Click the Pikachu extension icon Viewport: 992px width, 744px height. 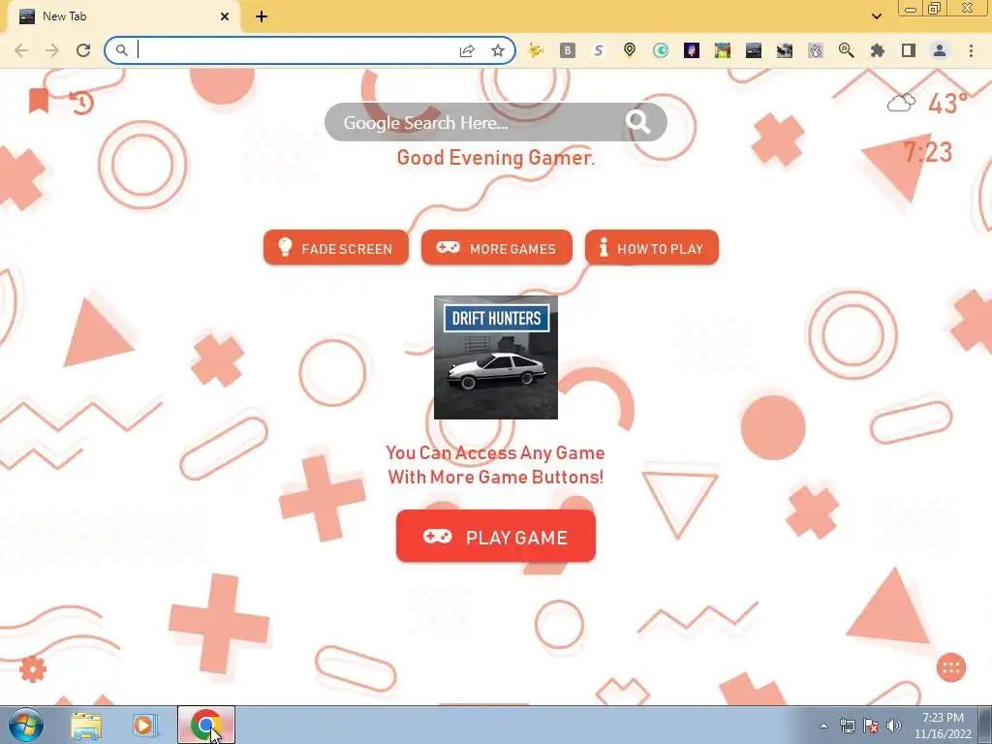pyautogui.click(x=536, y=50)
